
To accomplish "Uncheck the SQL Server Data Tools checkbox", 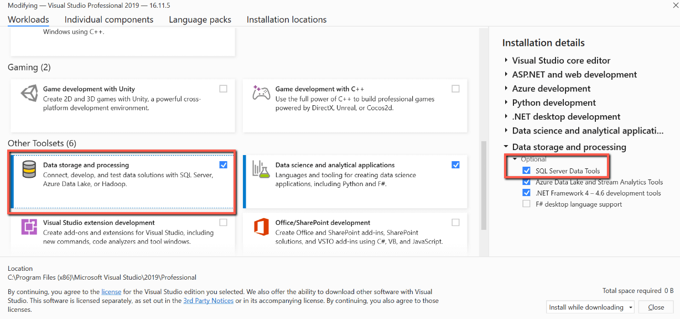I will pos(526,171).
